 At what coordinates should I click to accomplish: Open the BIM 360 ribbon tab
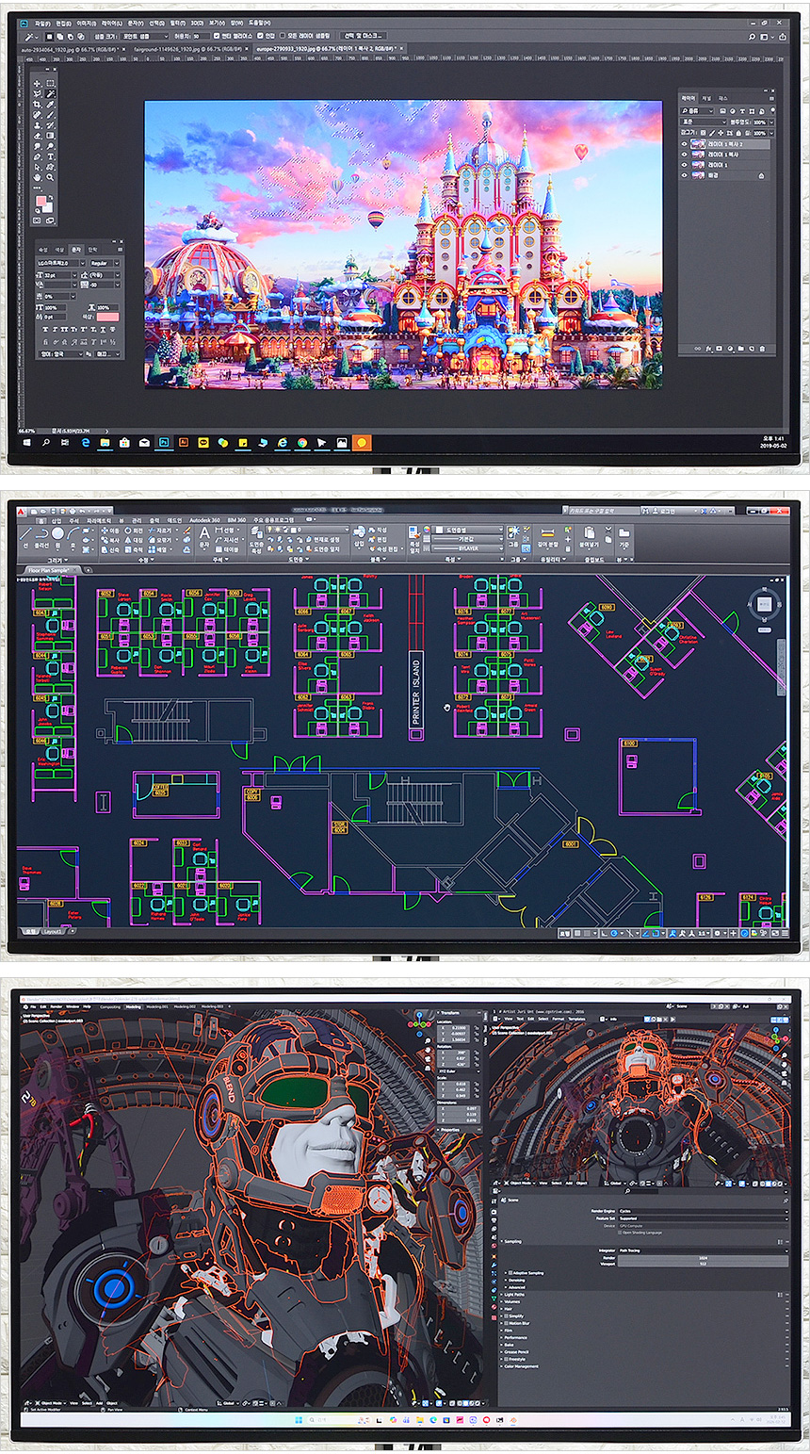tap(236, 520)
